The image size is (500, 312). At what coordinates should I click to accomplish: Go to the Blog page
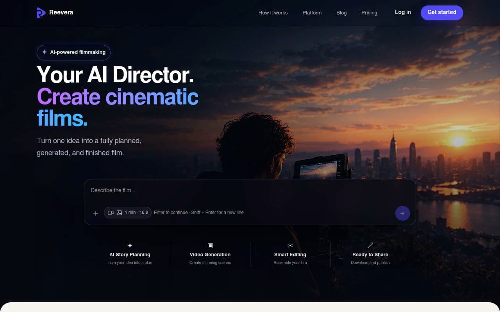(341, 13)
